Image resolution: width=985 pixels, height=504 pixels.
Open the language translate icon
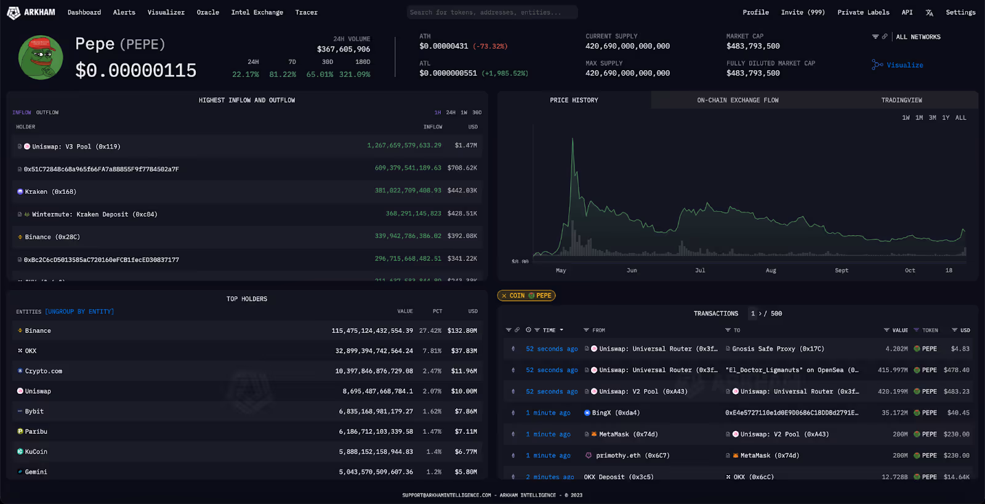click(929, 12)
